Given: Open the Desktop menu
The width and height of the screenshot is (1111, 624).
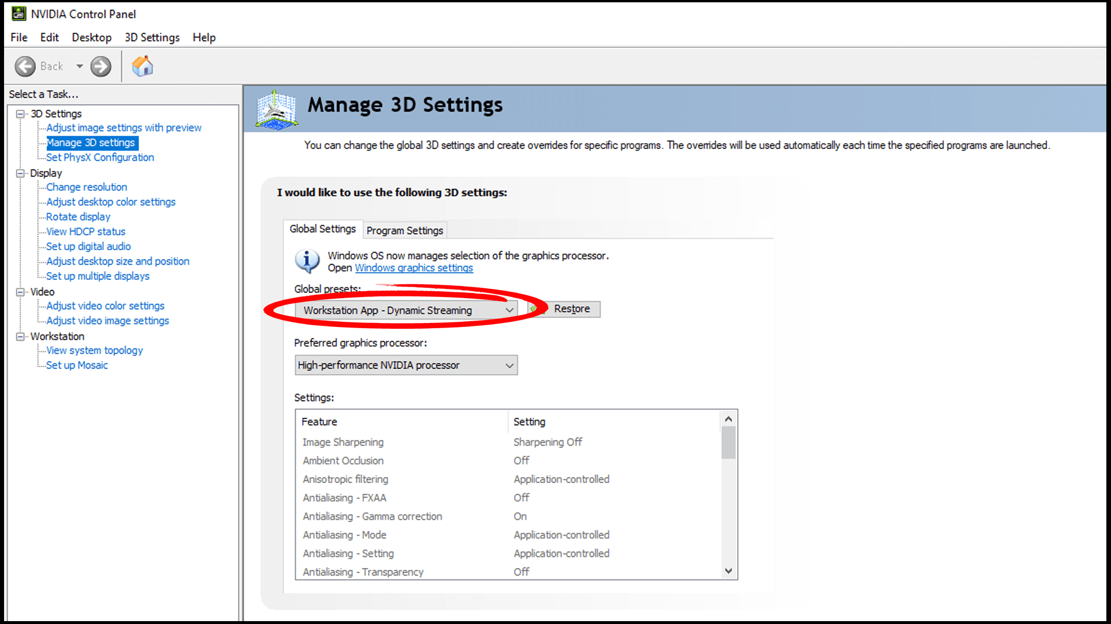Looking at the screenshot, I should [x=91, y=38].
